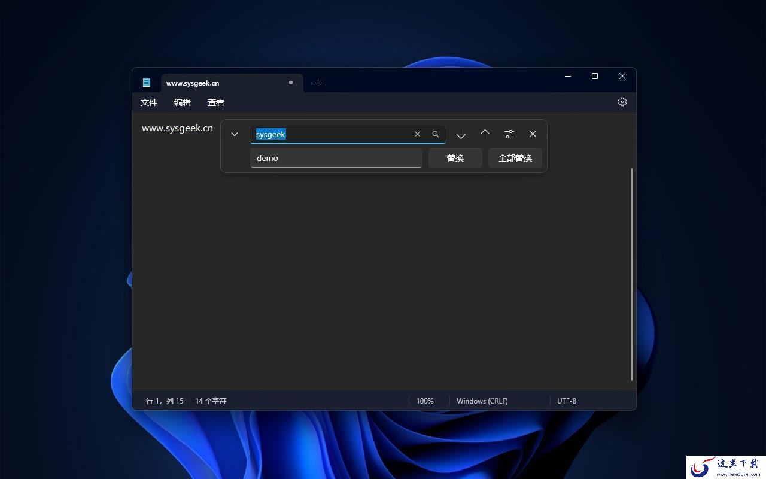Image resolution: width=766 pixels, height=479 pixels.
Task: Clear the sysgeek search text
Action: click(417, 134)
